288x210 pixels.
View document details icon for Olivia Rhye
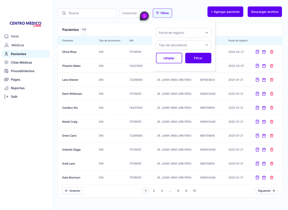point(257,52)
